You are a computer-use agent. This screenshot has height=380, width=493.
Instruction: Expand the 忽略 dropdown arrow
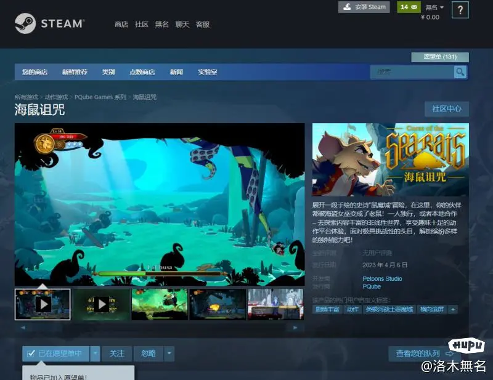169,354
